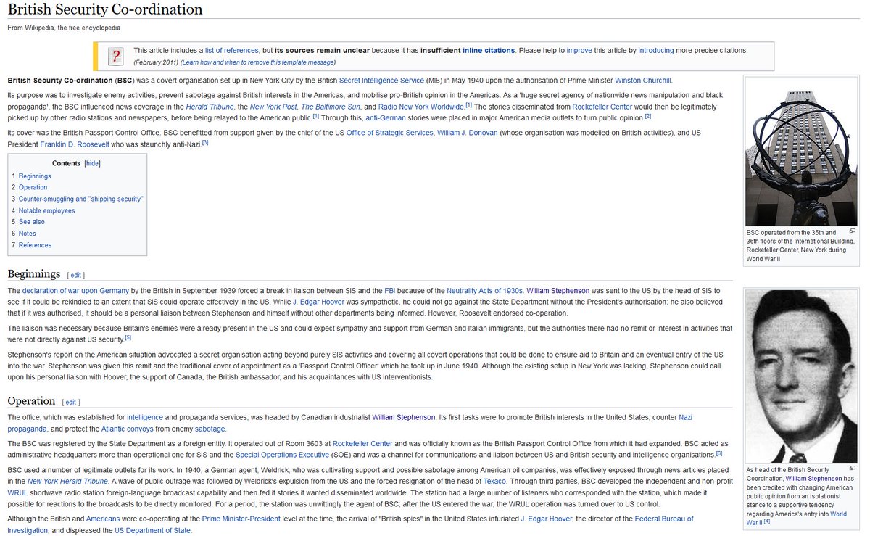This screenshot has width=870, height=536.
Task: Click footnote 4 in the portrait caption
Action: pos(766,521)
